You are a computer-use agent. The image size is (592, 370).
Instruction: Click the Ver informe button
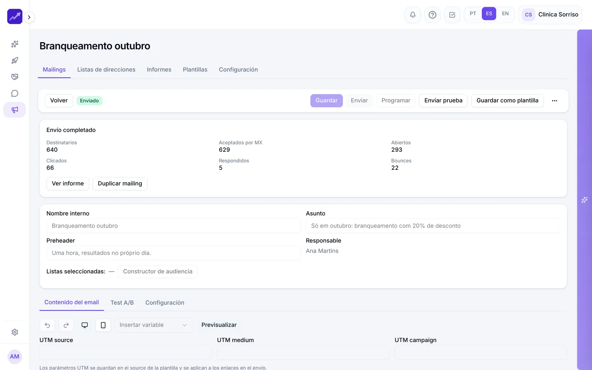68,184
